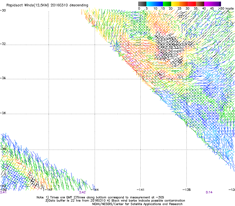Click the -30 latitude axis label
The width and height of the screenshot is (235, 206).
(3, 10)
